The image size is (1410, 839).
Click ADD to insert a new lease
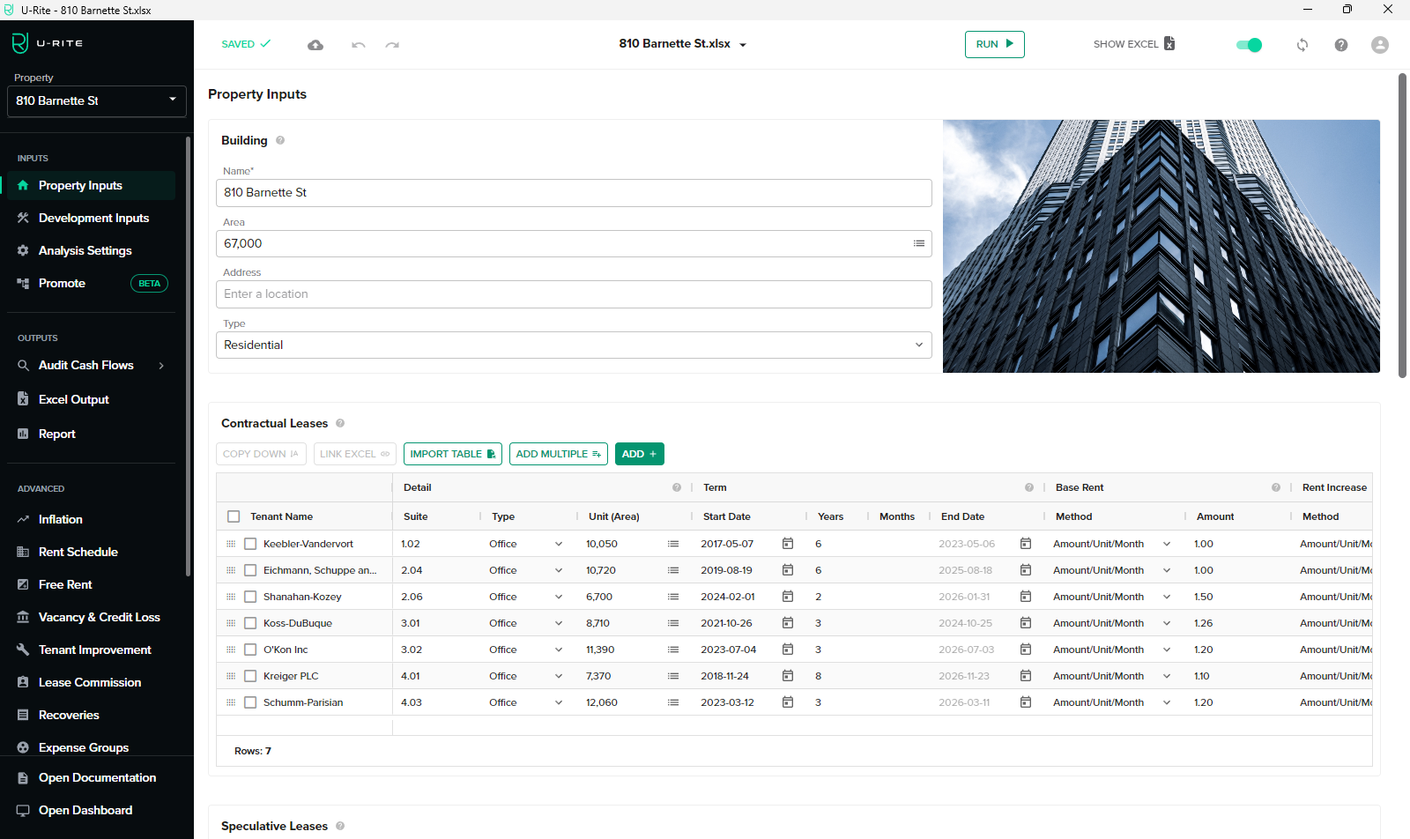(640, 453)
